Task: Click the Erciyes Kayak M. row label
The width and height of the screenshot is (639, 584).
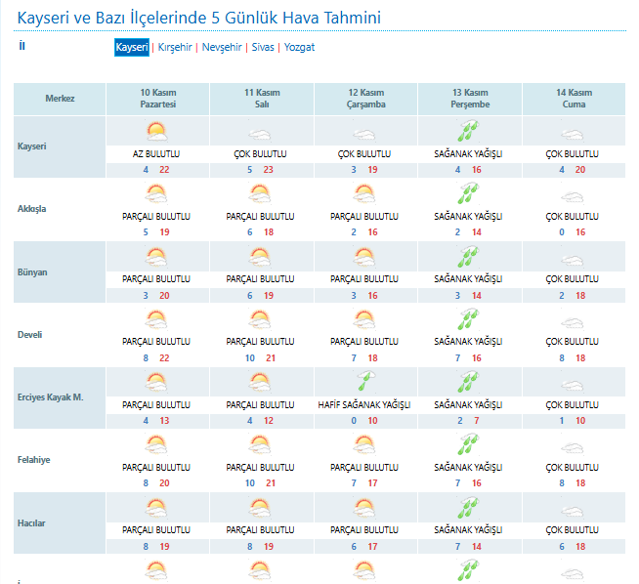Action: pos(51,397)
